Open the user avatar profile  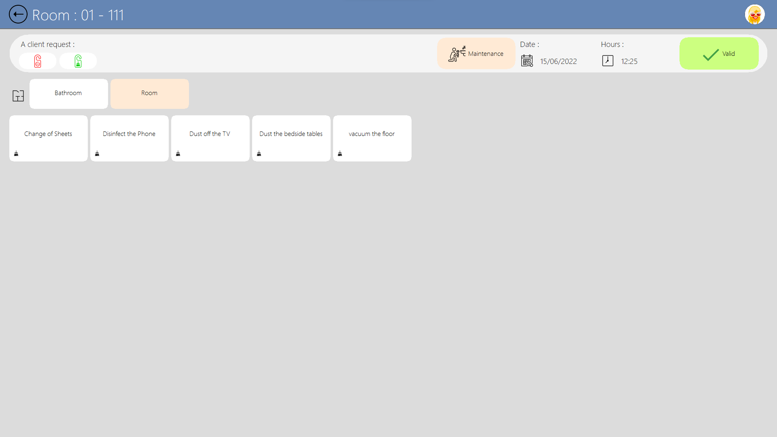tap(754, 15)
